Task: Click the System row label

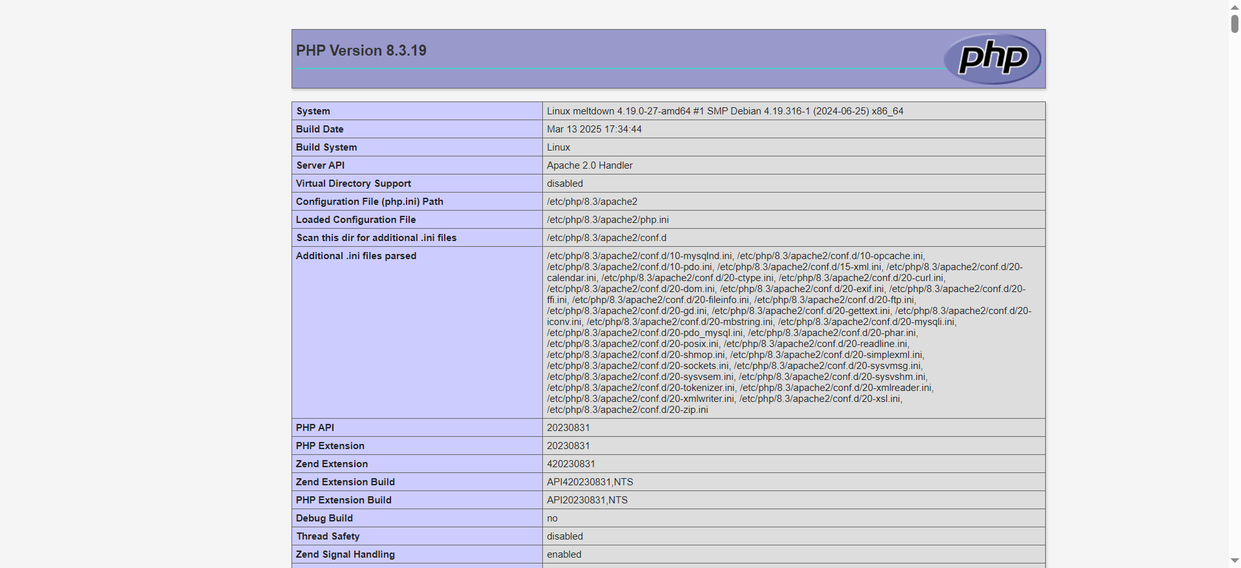Action: 313,111
